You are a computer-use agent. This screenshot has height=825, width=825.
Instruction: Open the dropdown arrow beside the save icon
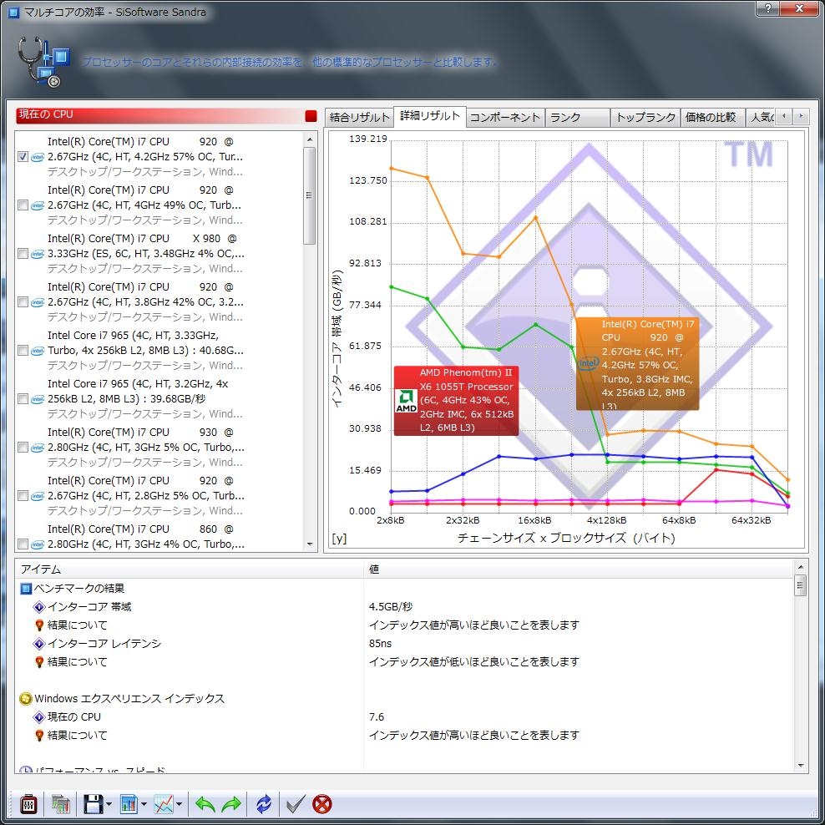(109, 805)
